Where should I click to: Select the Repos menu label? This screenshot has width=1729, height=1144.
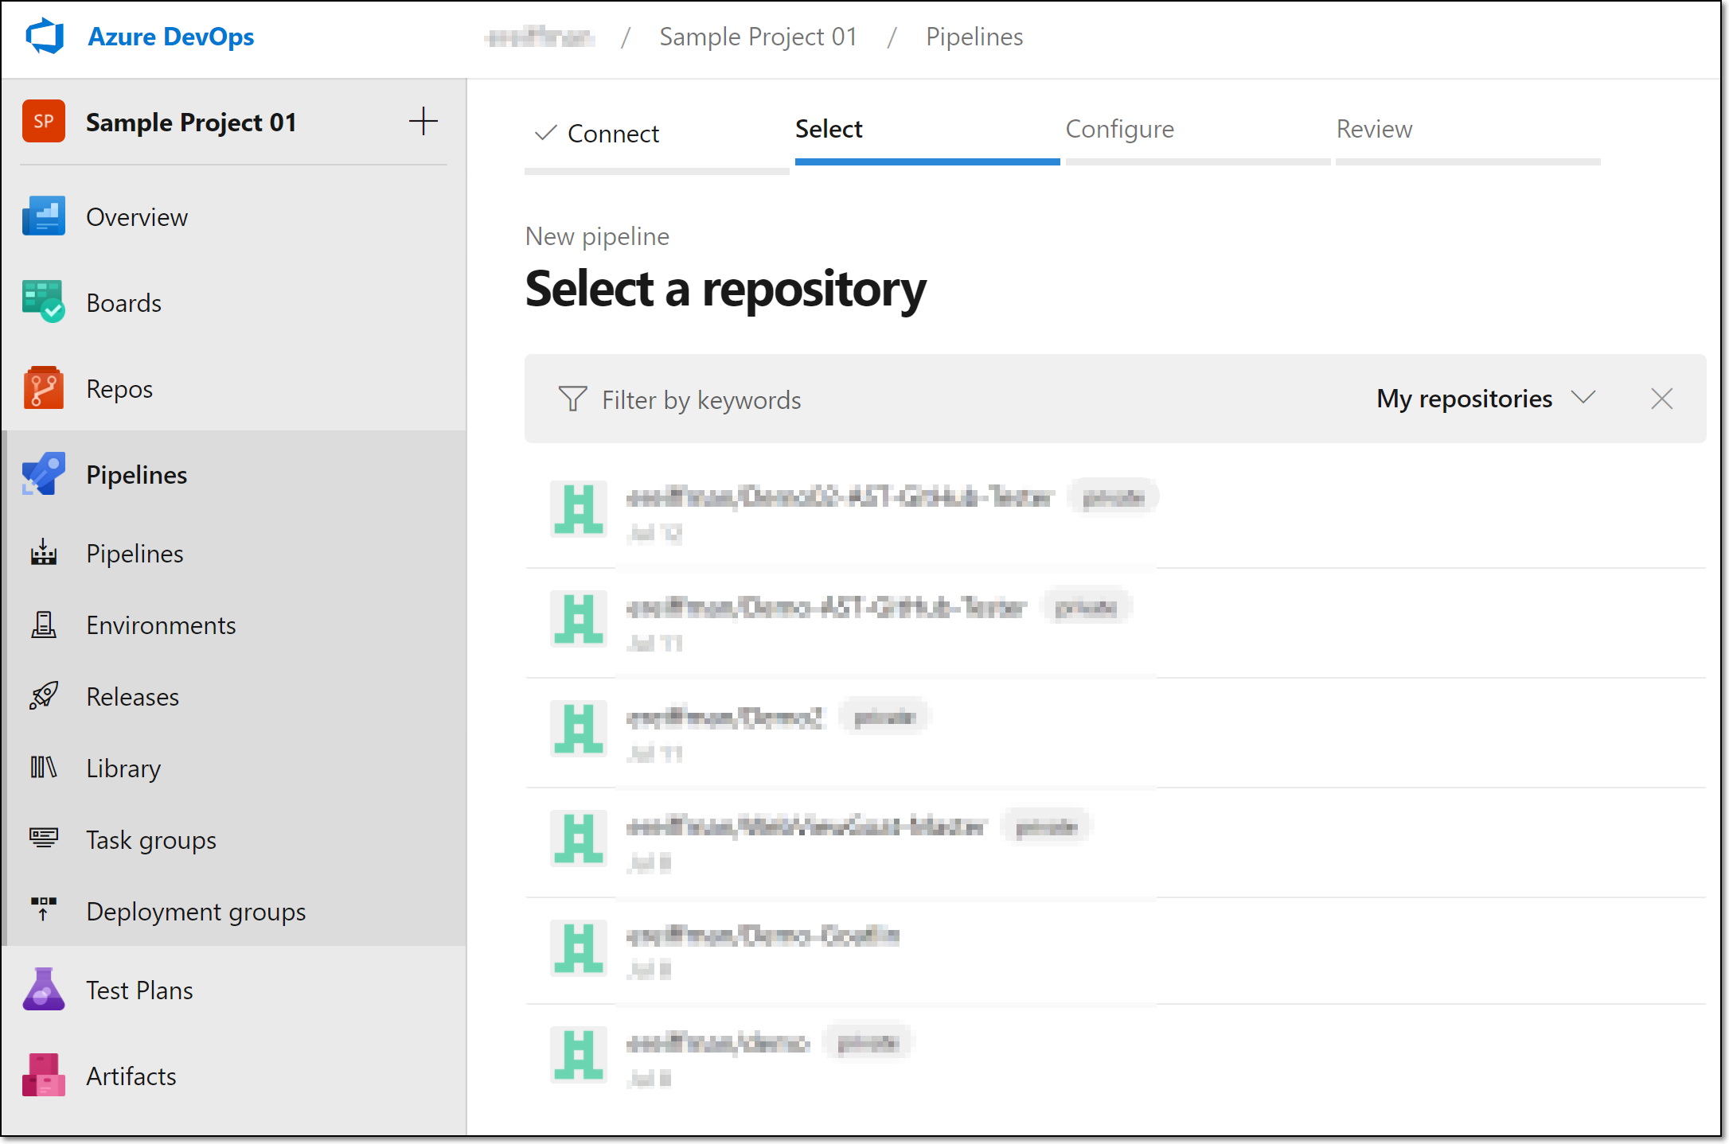[x=119, y=388]
